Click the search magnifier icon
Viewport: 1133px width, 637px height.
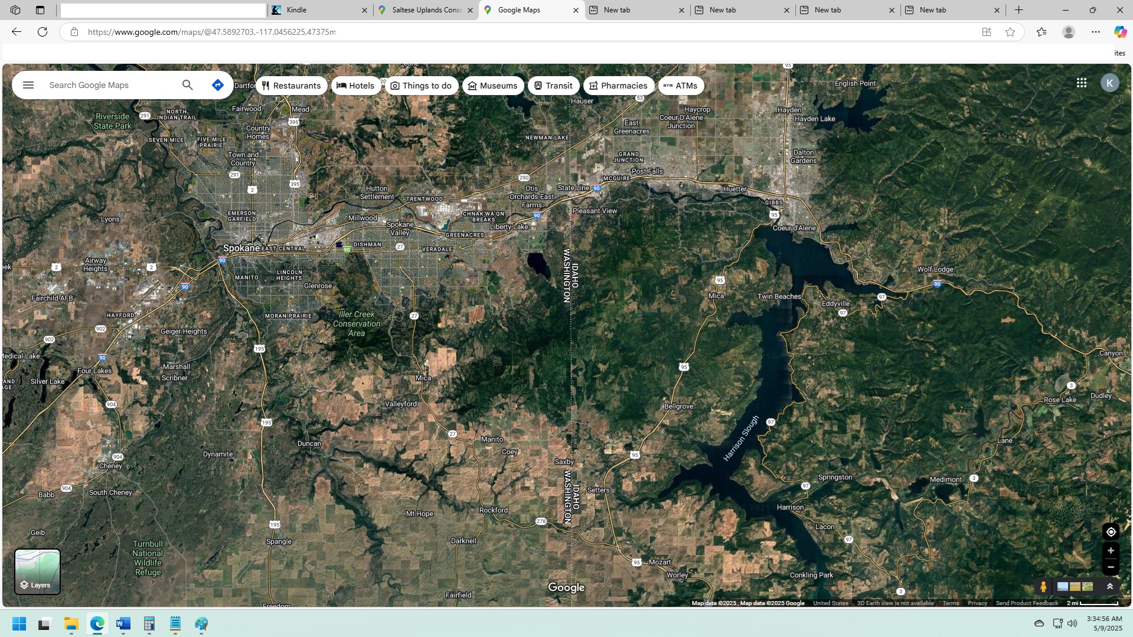(x=187, y=85)
